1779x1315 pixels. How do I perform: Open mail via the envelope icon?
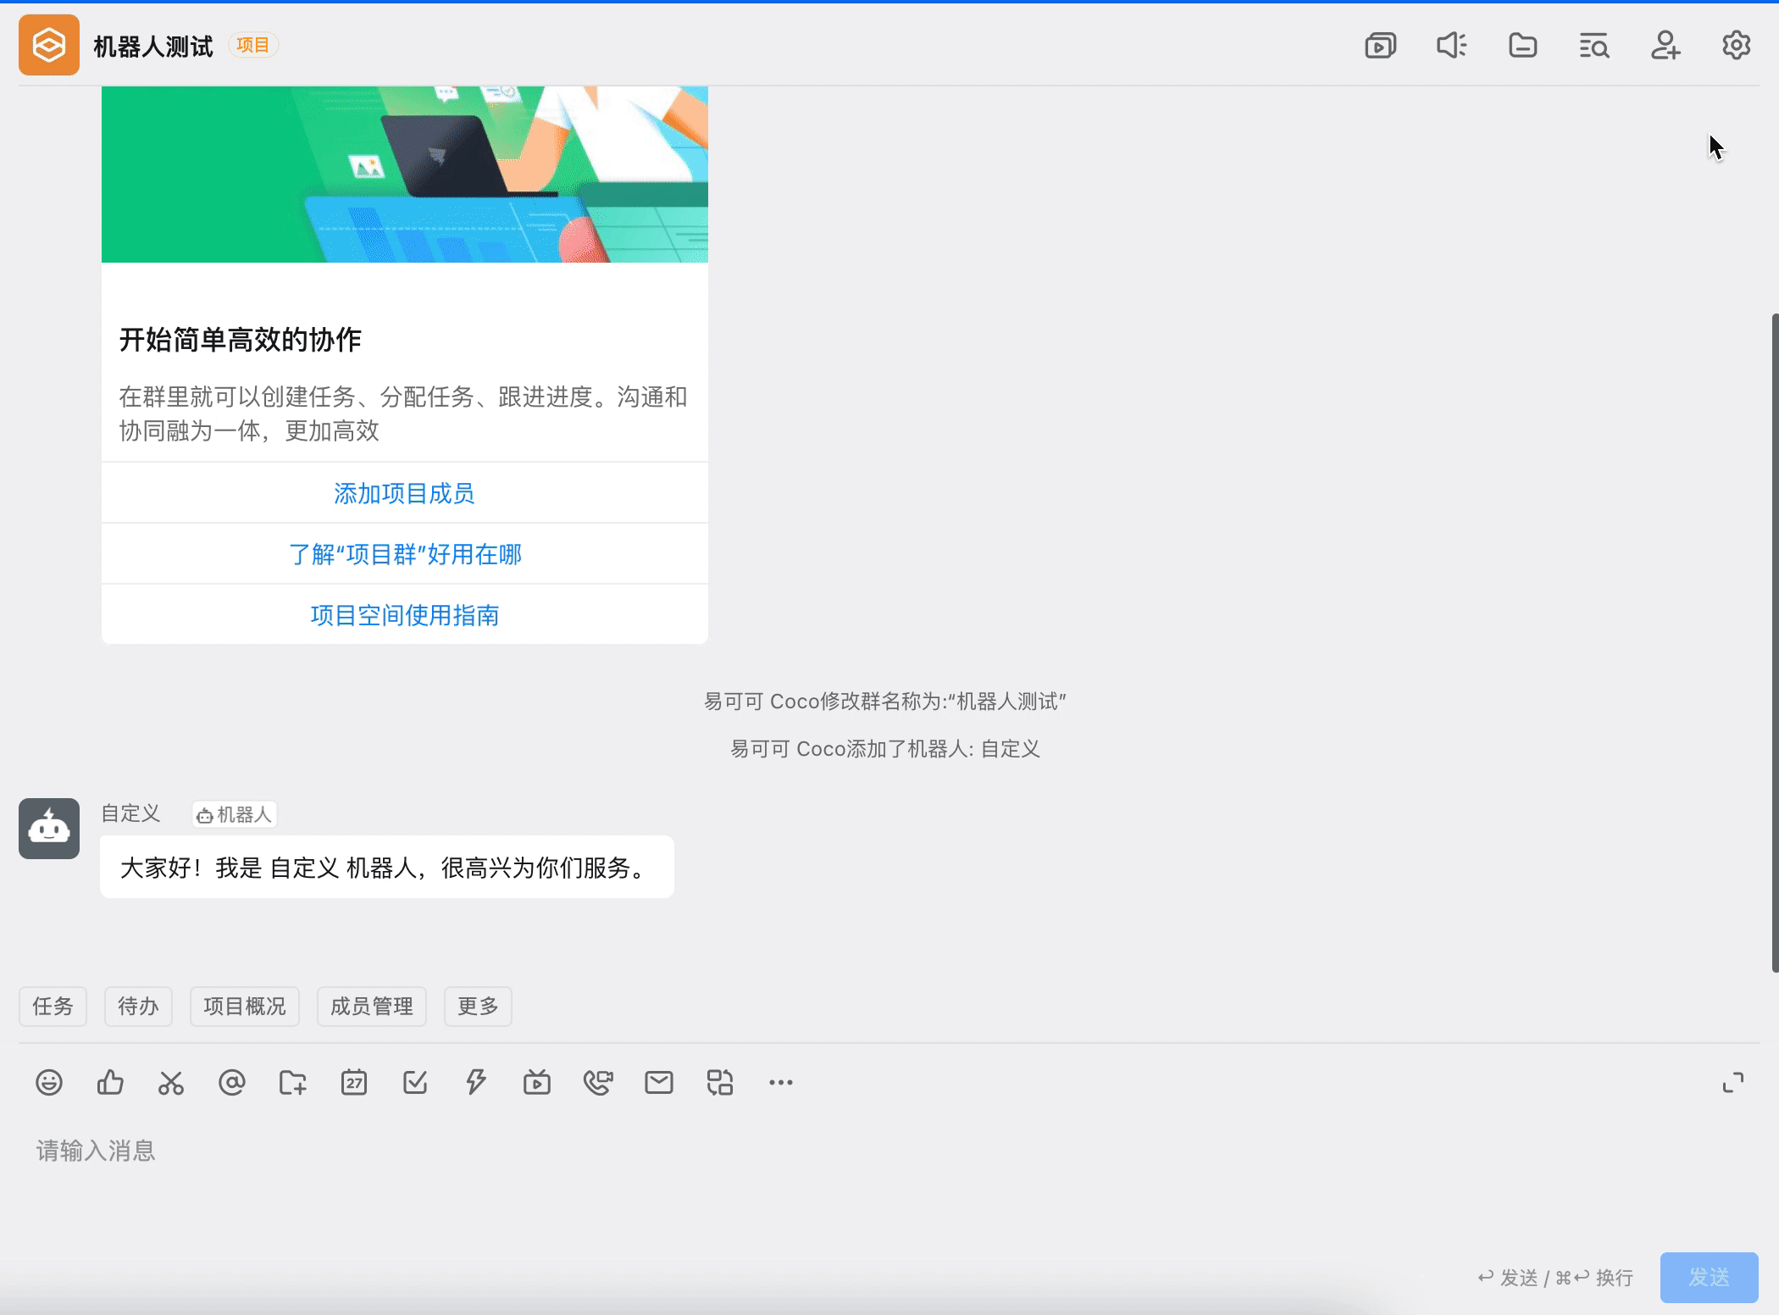point(659,1082)
